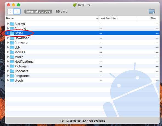This screenshot has height=126, width=162.
Task: Select the firmware folder name
Action: click(21, 43)
